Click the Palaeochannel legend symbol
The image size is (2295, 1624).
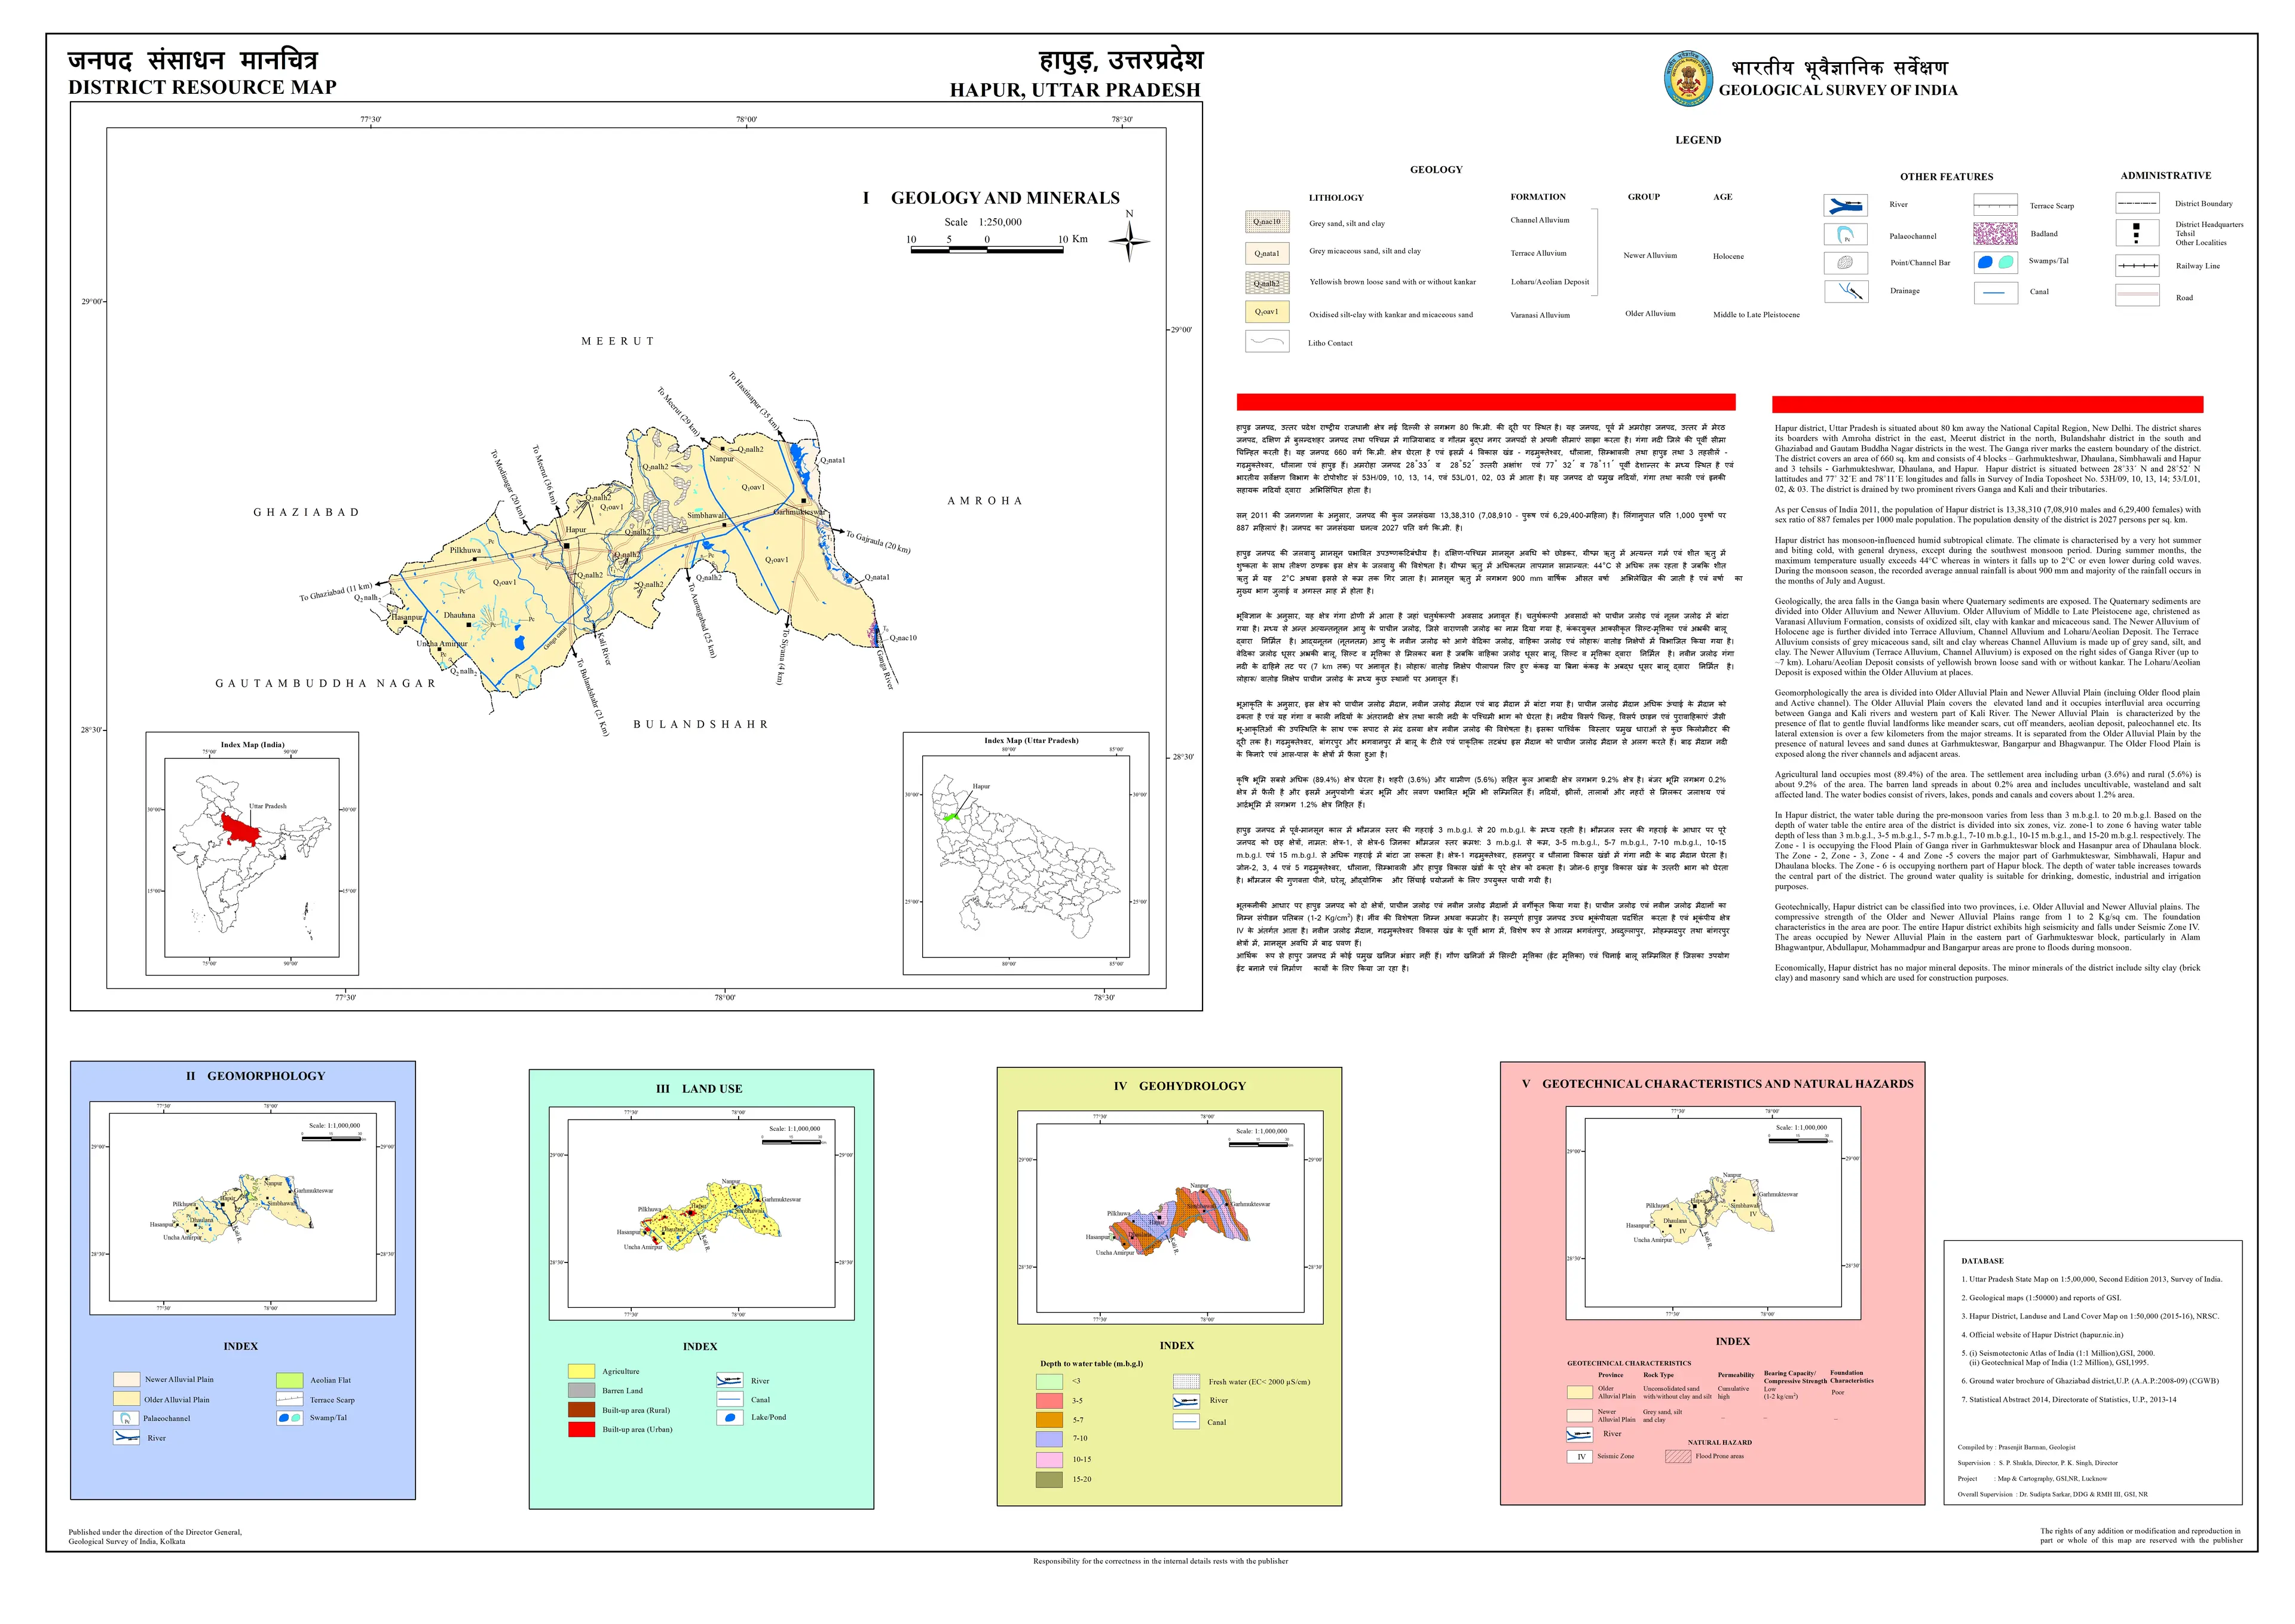coord(1846,234)
